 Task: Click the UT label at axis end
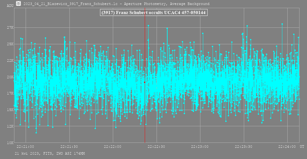pos(302,147)
